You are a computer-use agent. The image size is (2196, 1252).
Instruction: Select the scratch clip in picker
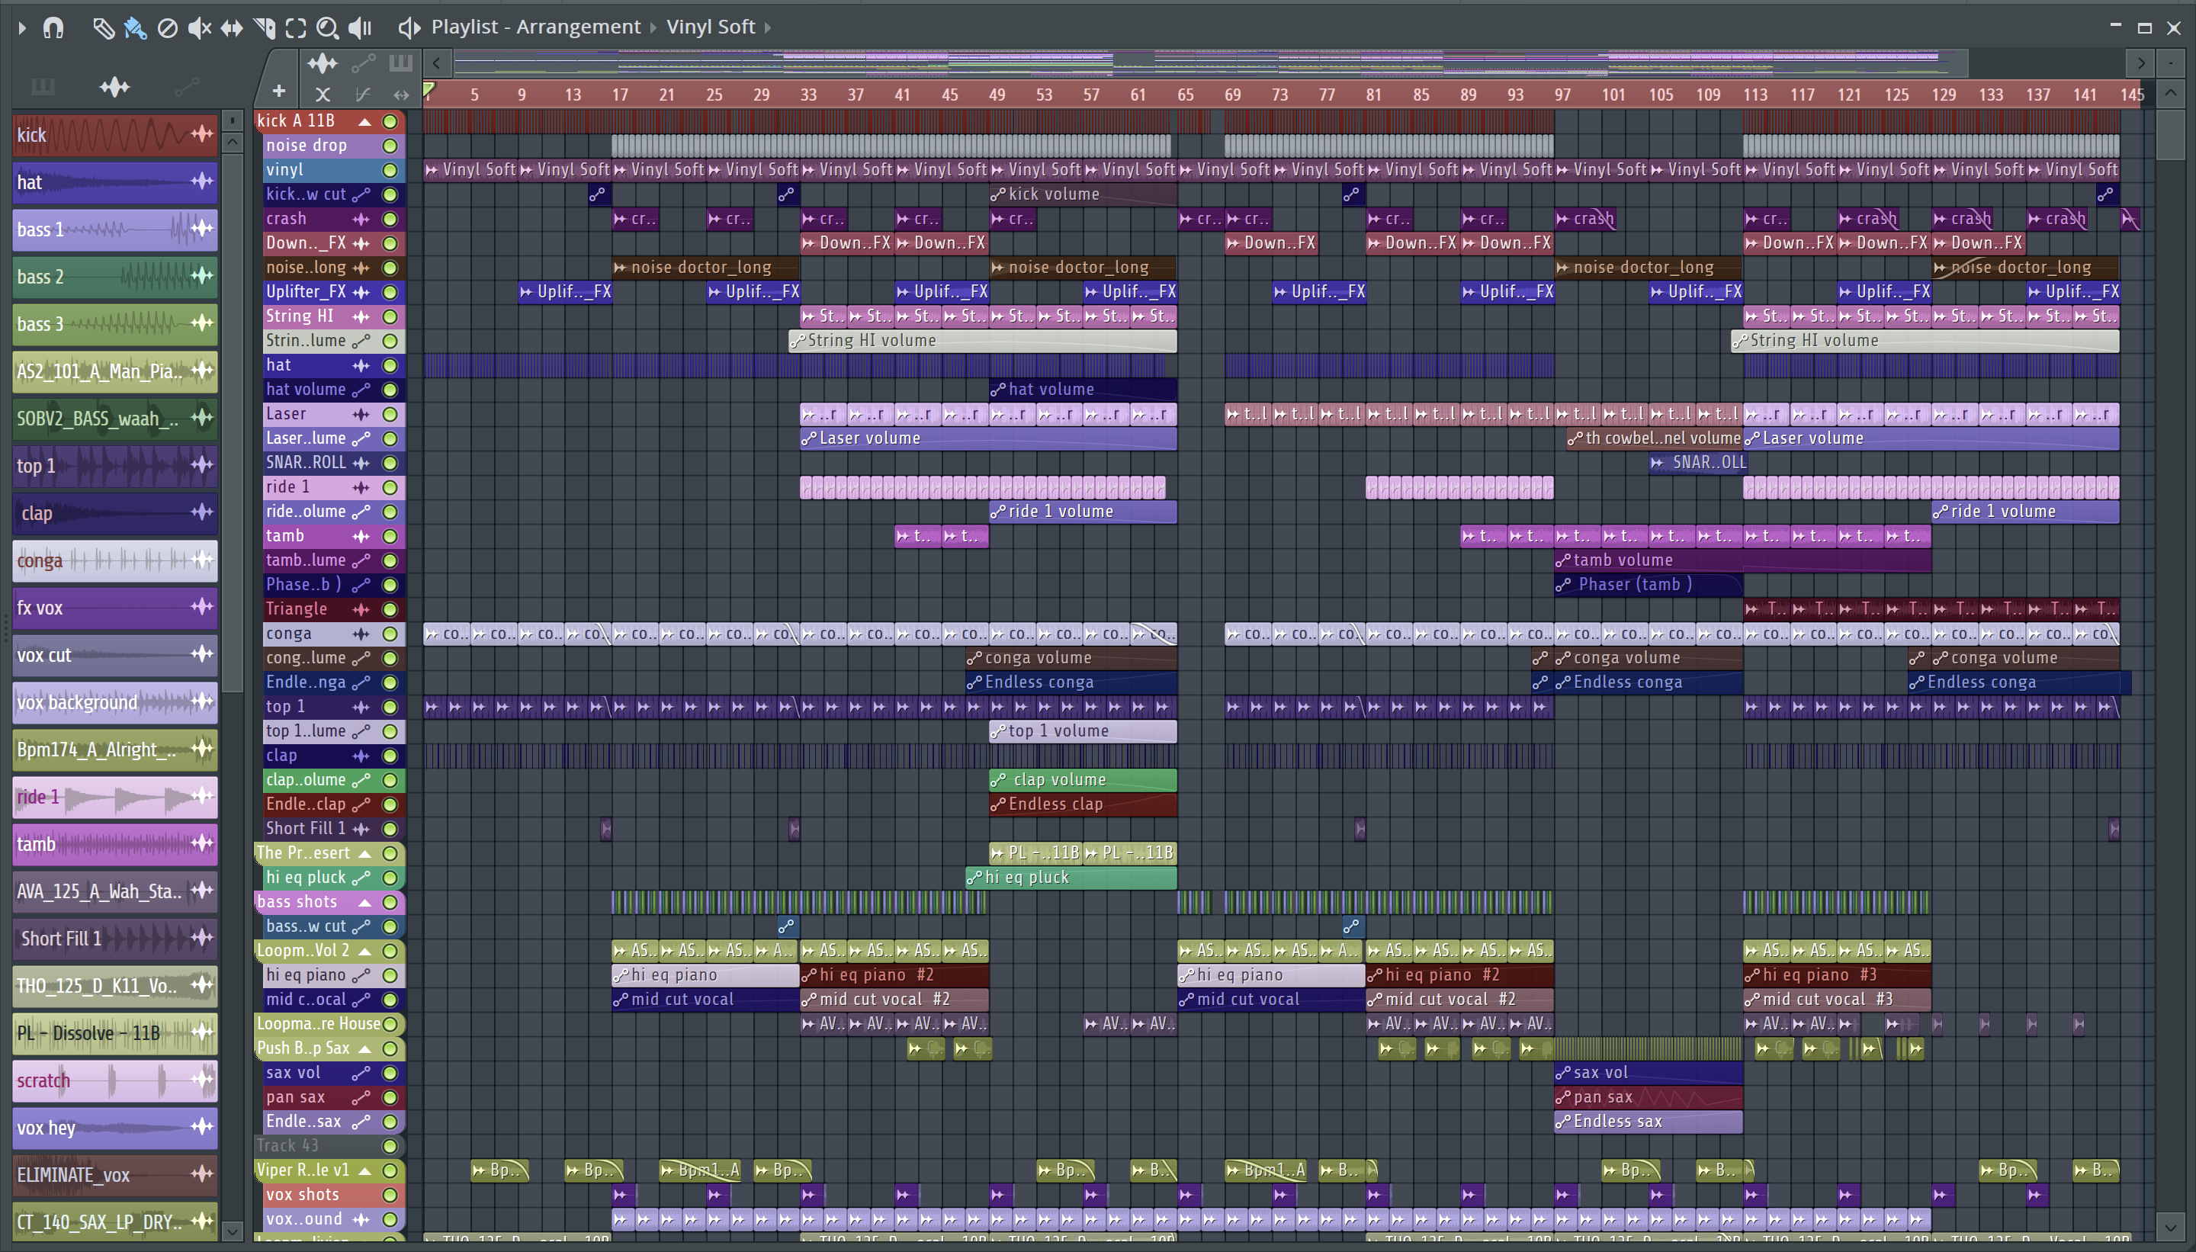click(114, 1081)
